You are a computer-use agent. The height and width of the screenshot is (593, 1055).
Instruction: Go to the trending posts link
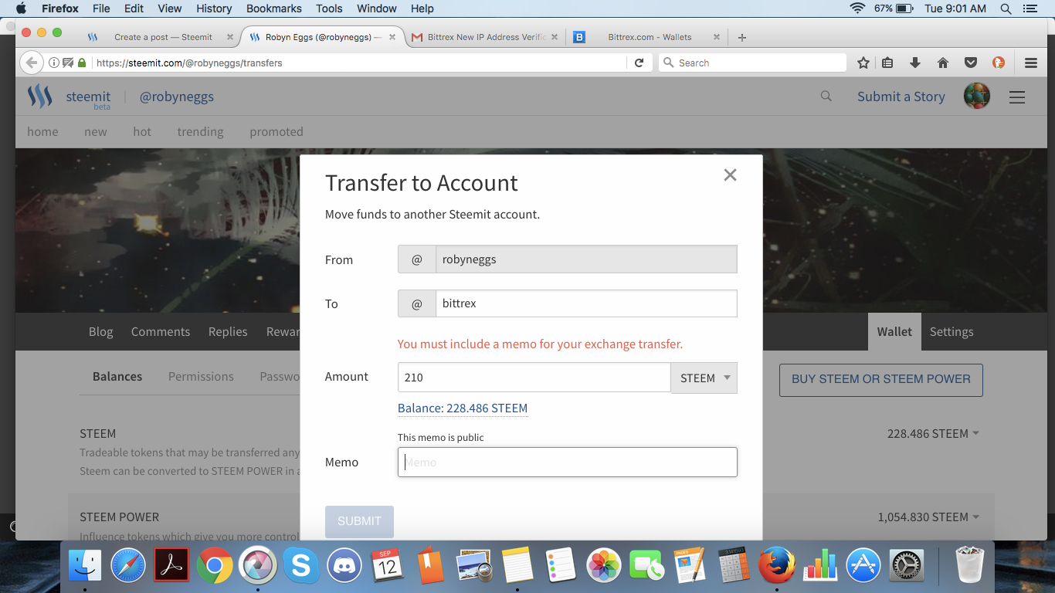point(200,131)
